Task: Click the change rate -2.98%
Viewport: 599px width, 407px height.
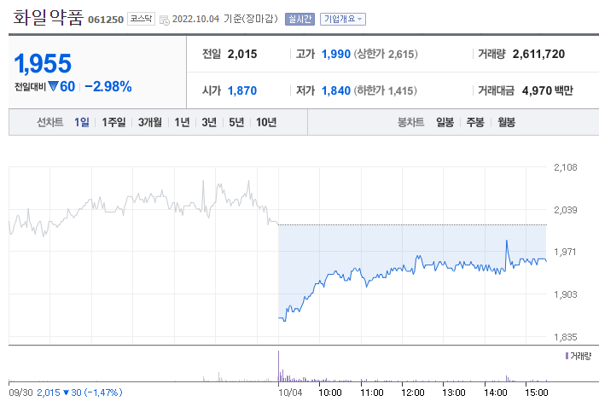Action: point(108,86)
